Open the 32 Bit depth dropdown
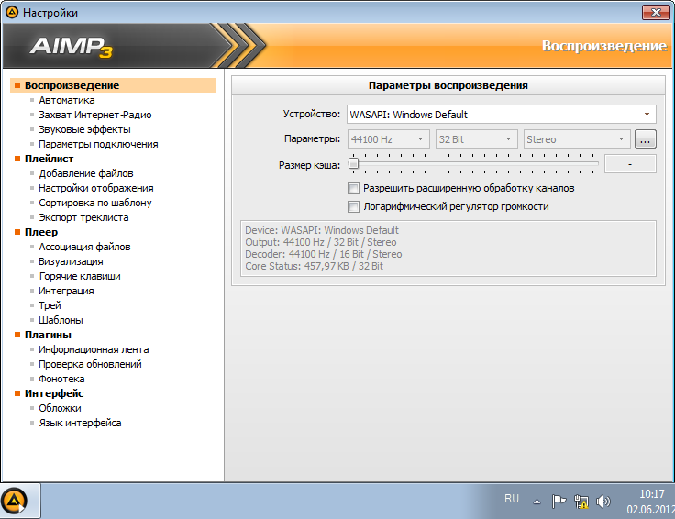Screen dimensions: 675x519 click(476, 139)
